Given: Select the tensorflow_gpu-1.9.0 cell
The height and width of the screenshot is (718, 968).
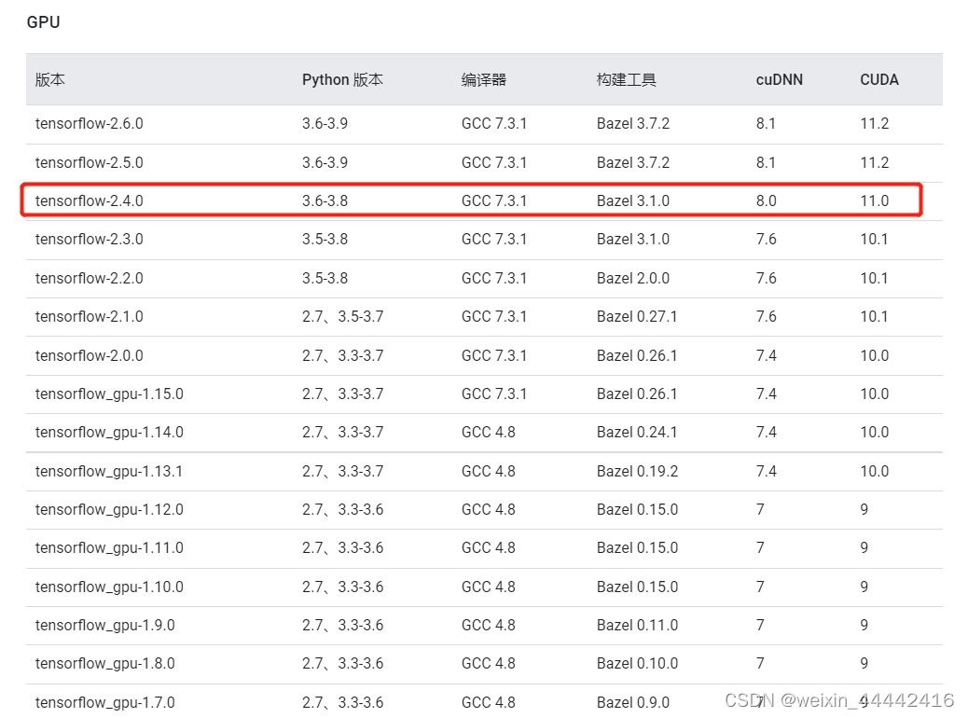Looking at the screenshot, I should [105, 626].
